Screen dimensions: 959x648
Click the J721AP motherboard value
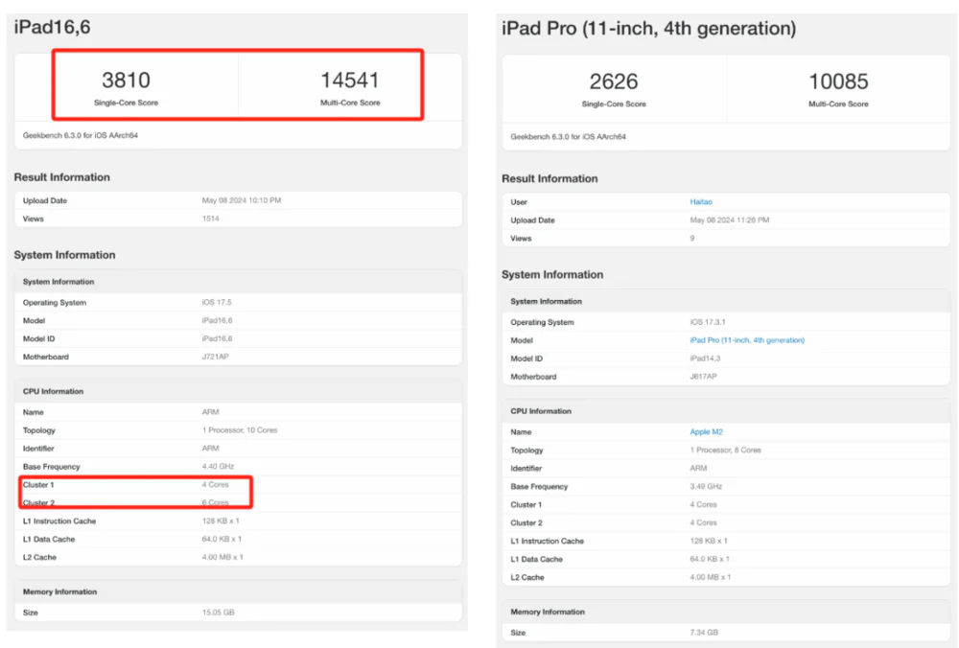pyautogui.click(x=217, y=357)
